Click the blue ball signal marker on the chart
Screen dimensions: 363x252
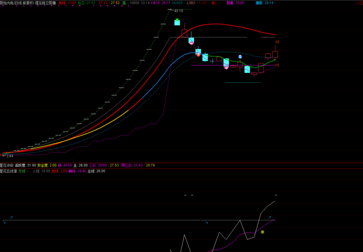click(240, 56)
